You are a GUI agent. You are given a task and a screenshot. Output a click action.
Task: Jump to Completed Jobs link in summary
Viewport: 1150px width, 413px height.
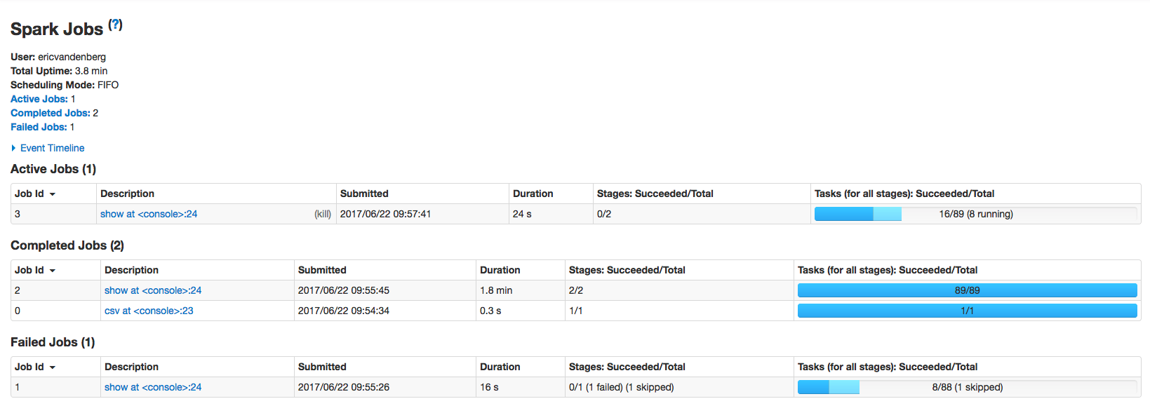tap(51, 113)
